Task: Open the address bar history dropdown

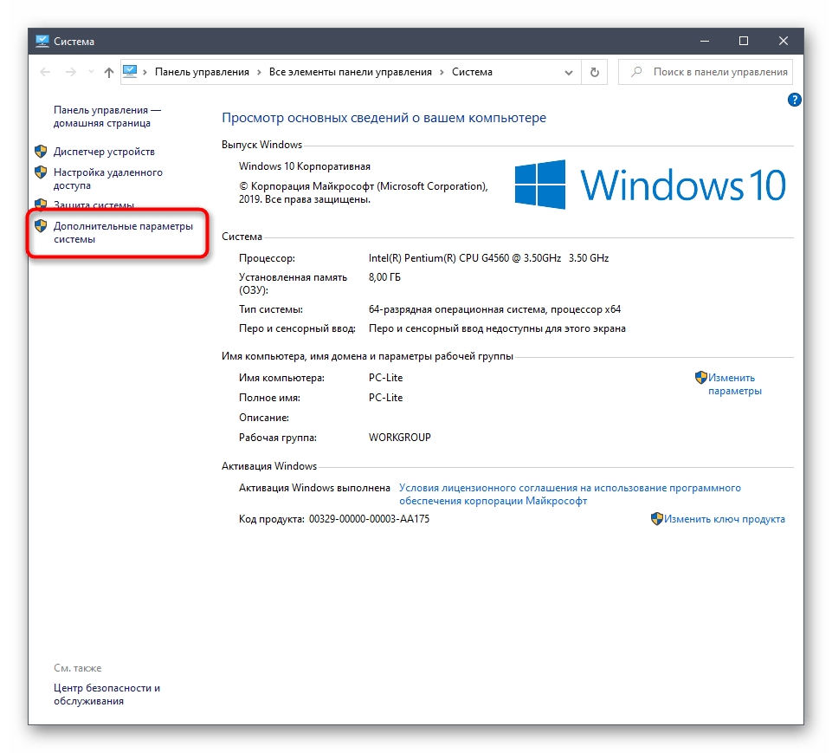Action: 567,72
